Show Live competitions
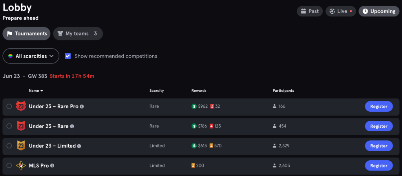 pyautogui.click(x=340, y=11)
